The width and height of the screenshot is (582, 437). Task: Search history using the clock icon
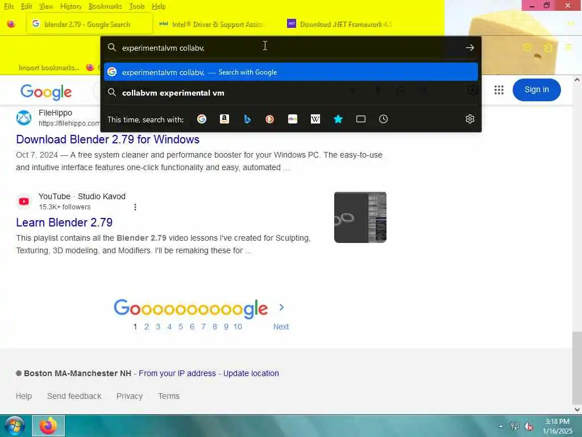384,119
